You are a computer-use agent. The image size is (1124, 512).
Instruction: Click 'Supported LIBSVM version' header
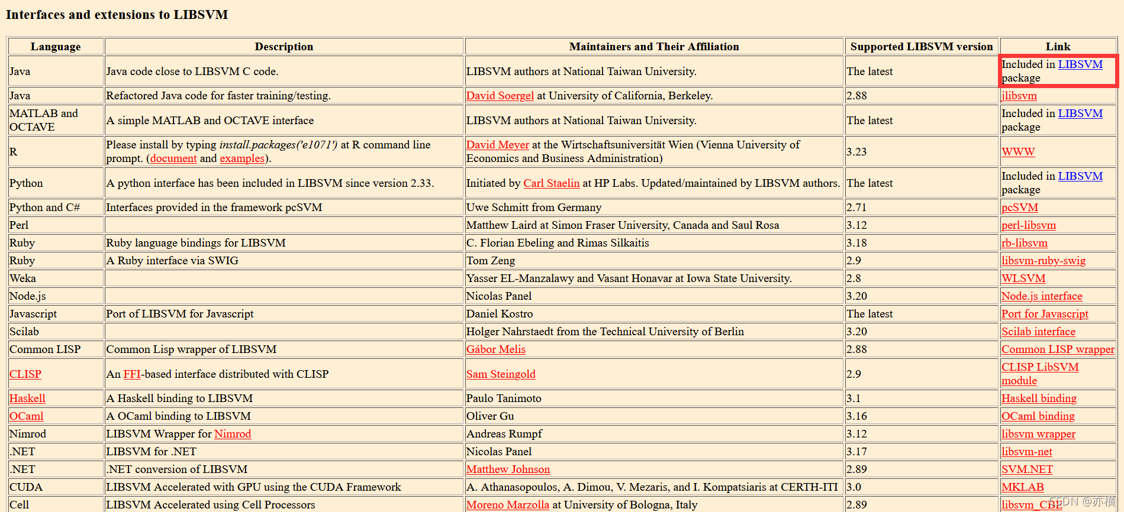point(922,47)
